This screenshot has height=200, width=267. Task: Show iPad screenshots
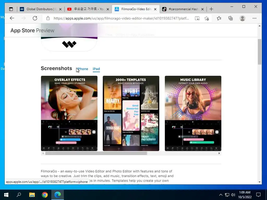click(x=96, y=69)
